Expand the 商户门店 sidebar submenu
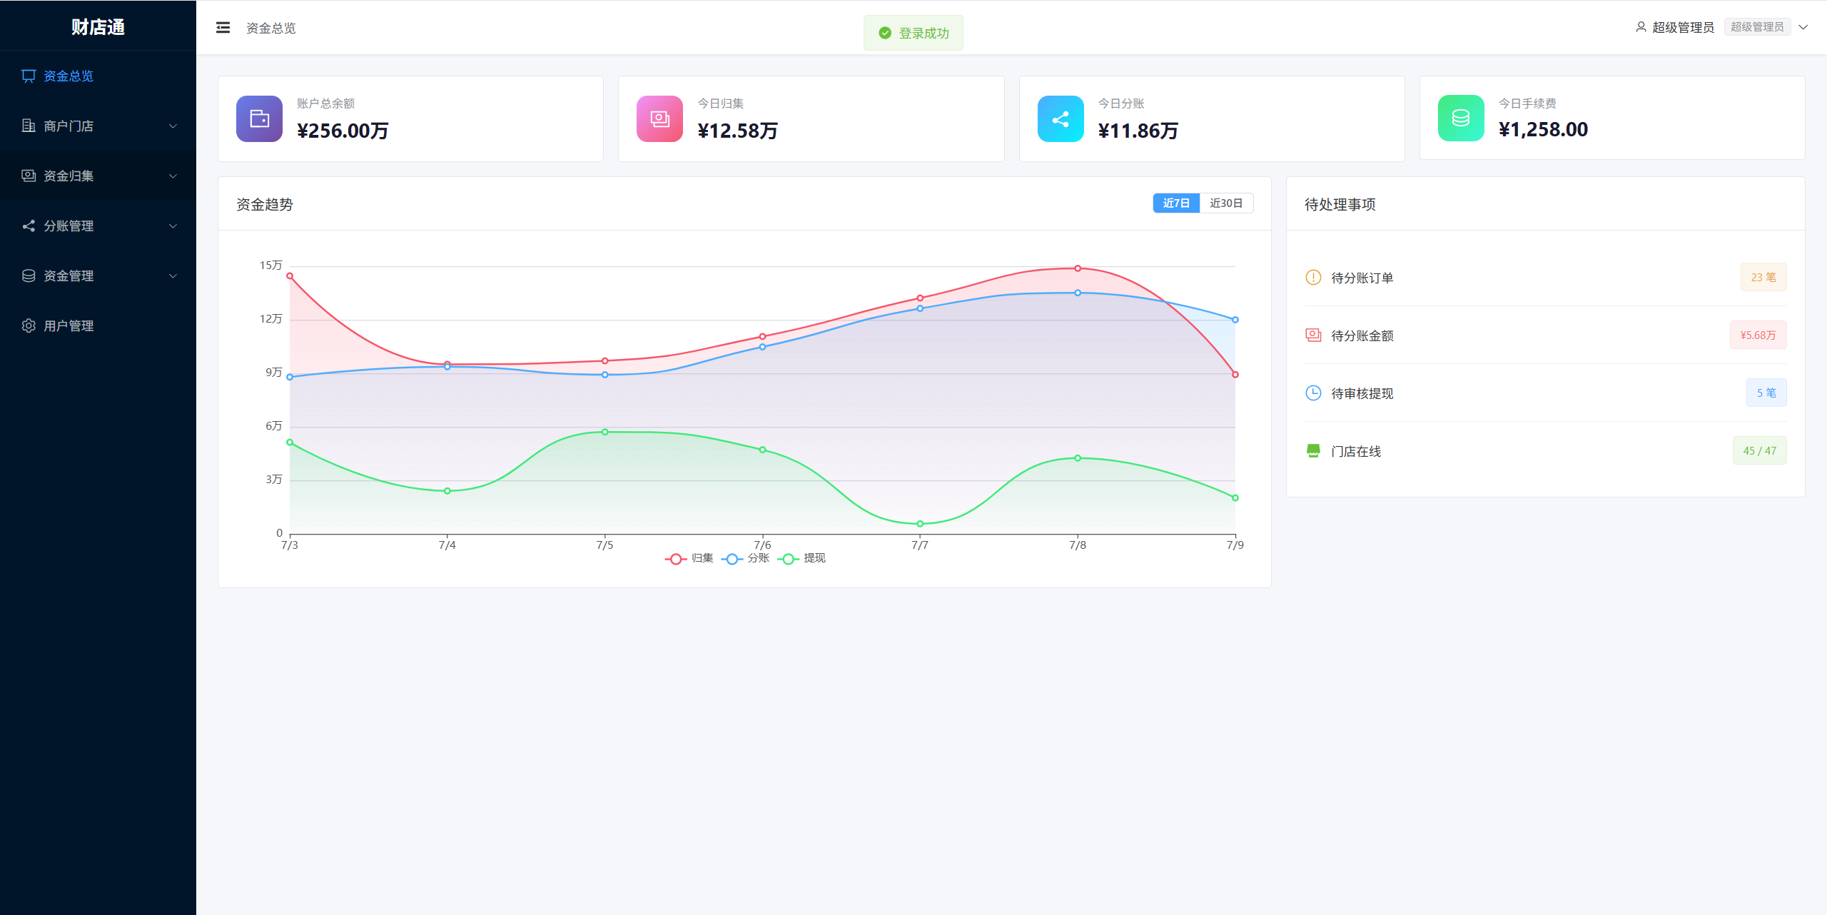 pos(98,126)
